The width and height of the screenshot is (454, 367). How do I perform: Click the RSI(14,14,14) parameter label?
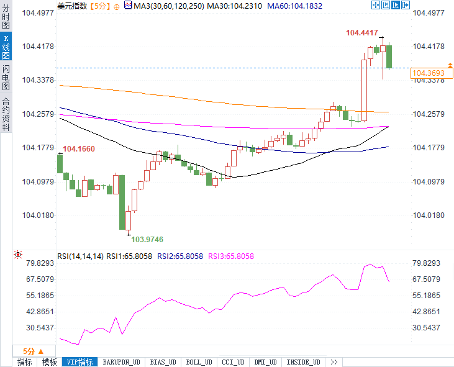[81, 256]
